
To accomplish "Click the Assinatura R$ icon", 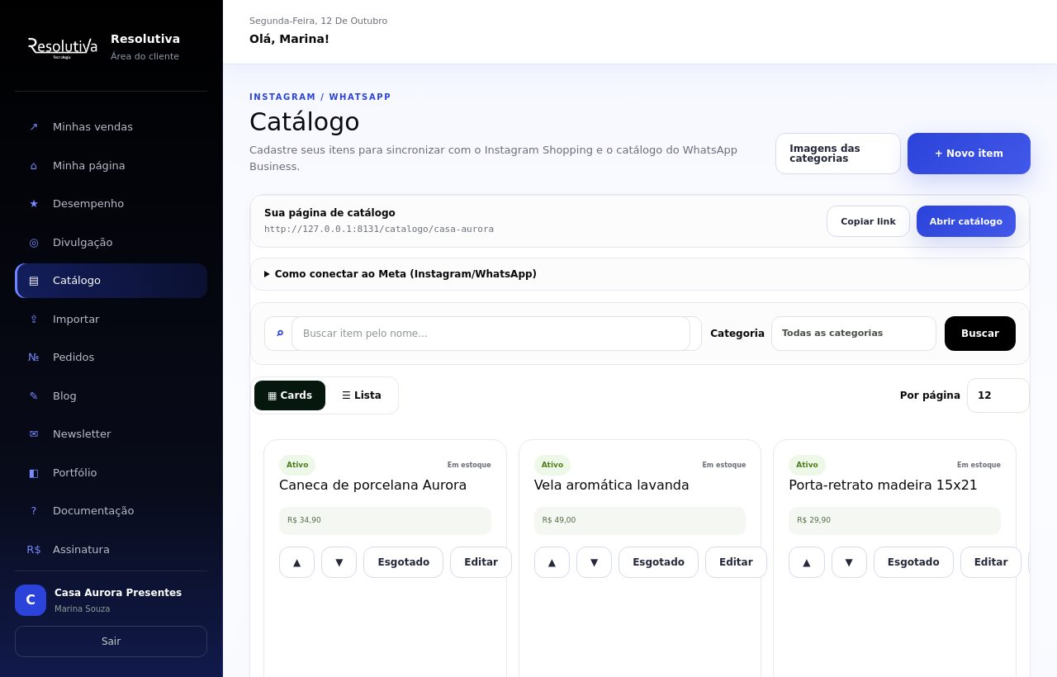I will coord(34,549).
